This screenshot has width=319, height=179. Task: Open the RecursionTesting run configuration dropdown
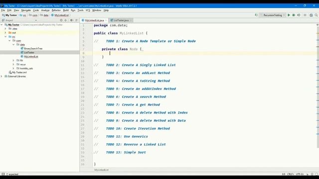pyautogui.click(x=273, y=15)
